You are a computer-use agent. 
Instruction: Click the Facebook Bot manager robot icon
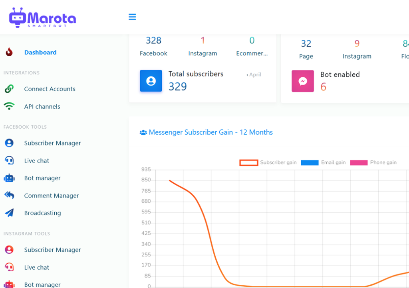click(x=9, y=178)
